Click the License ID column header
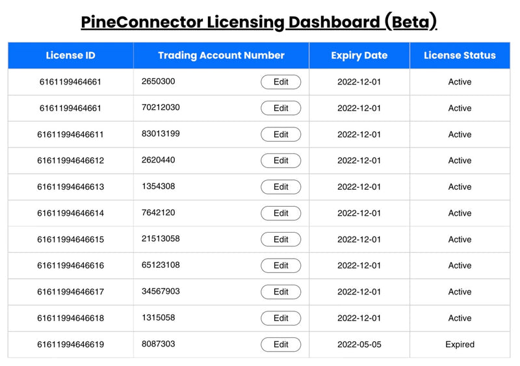Image resolution: width=520 pixels, height=366 pixels. point(70,55)
